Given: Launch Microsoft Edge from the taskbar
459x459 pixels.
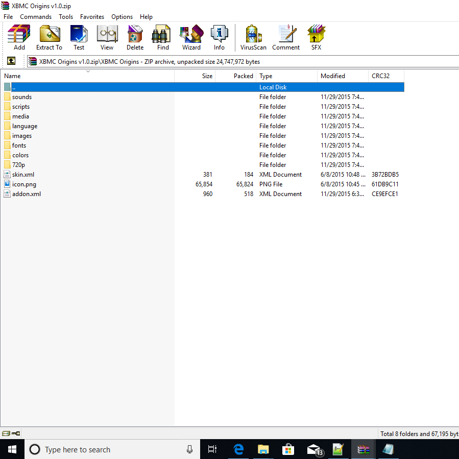Looking at the screenshot, I should pyautogui.click(x=238, y=449).
